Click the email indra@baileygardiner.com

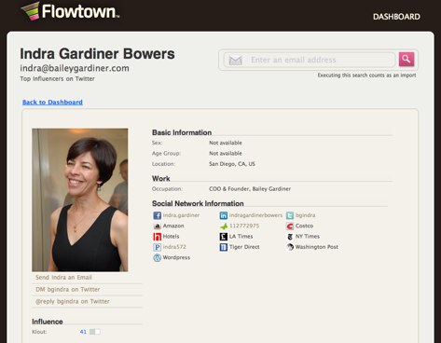pyautogui.click(x=75, y=68)
